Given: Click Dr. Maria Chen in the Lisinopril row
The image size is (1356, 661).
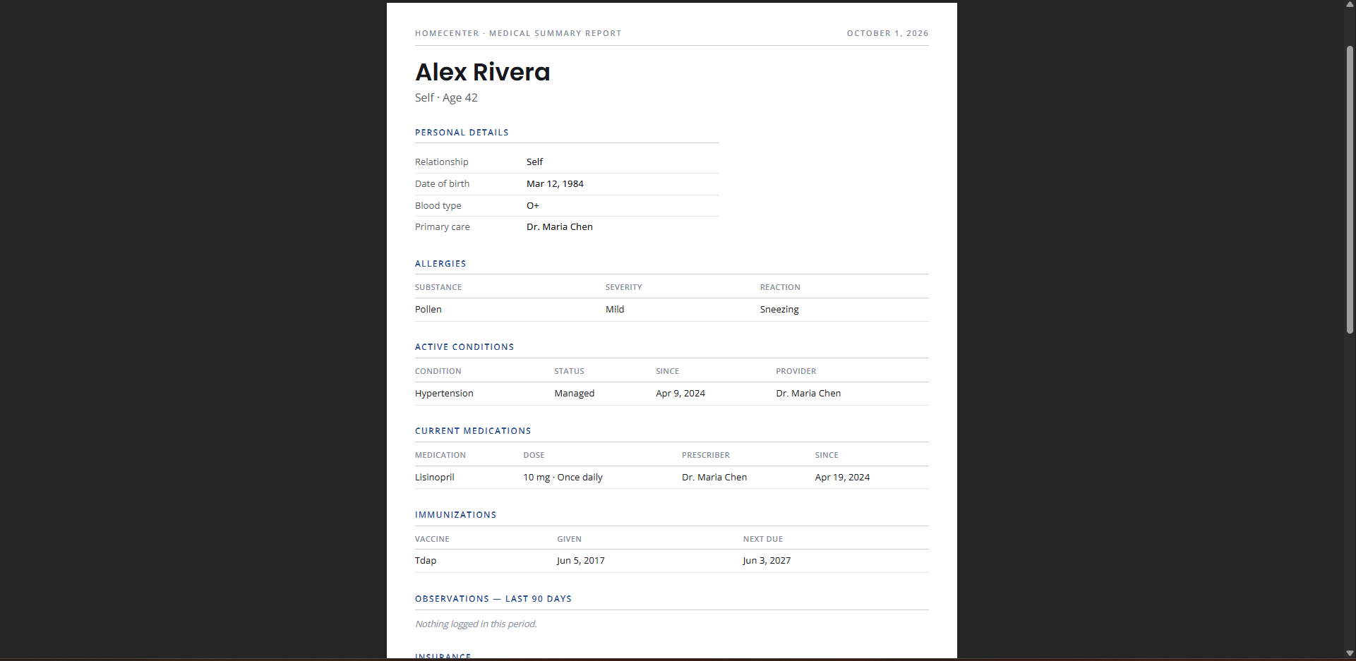Looking at the screenshot, I should pos(714,477).
